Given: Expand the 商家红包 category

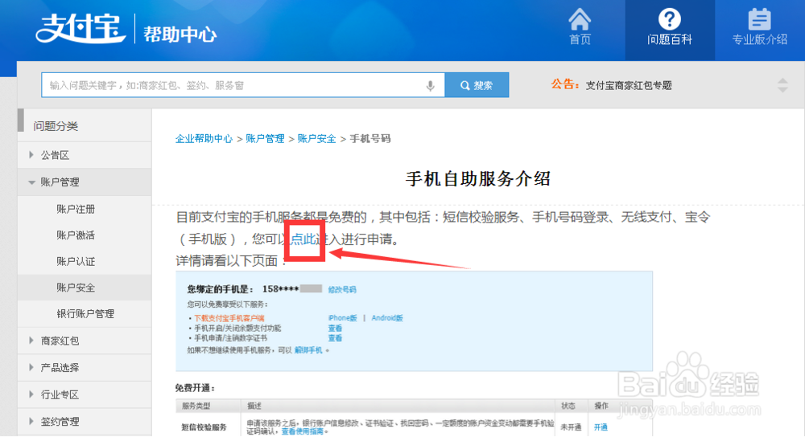Looking at the screenshot, I should click(85, 341).
